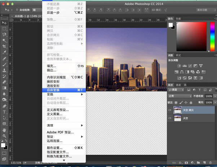Select the Clone Stamp tool
217x167 pixels.
[4, 70]
